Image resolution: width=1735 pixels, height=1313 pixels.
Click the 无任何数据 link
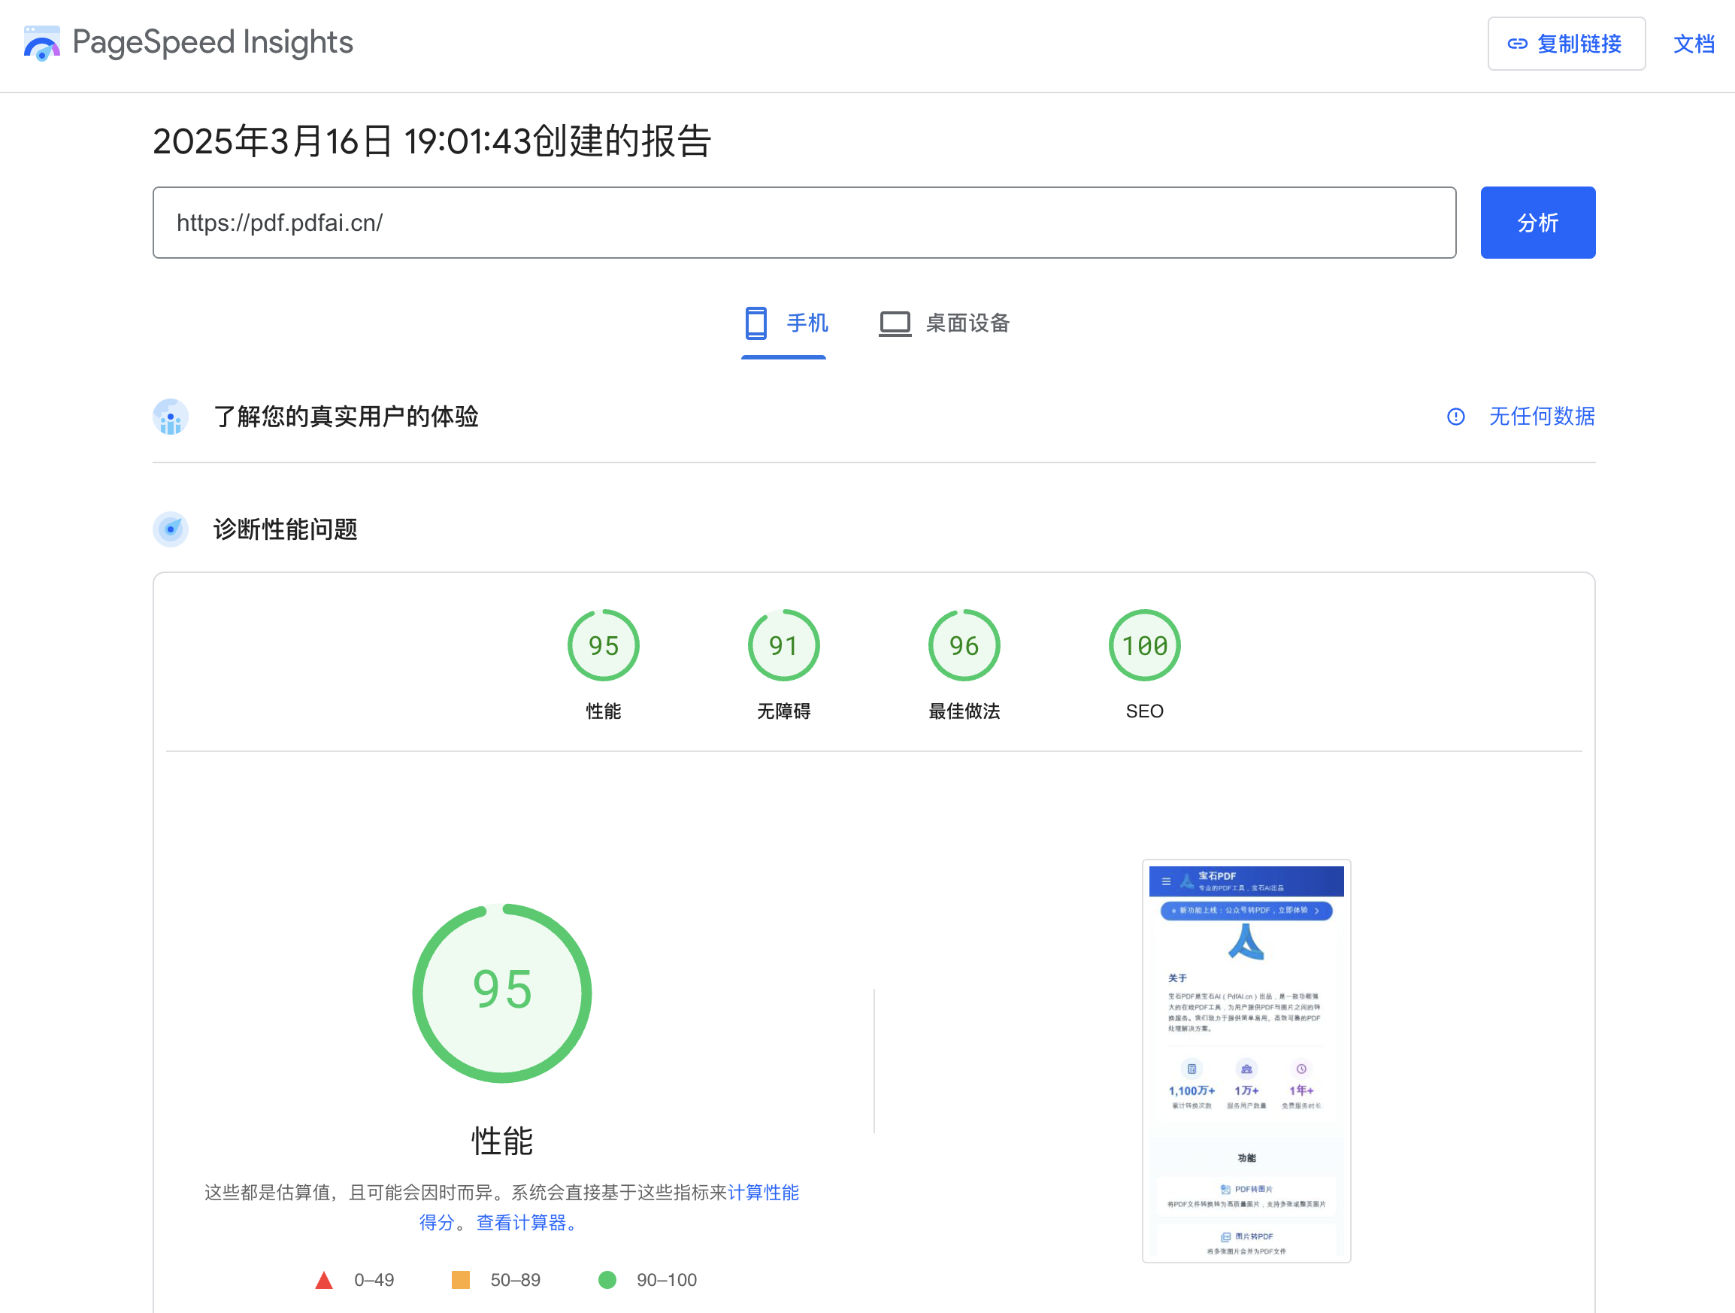1540,417
